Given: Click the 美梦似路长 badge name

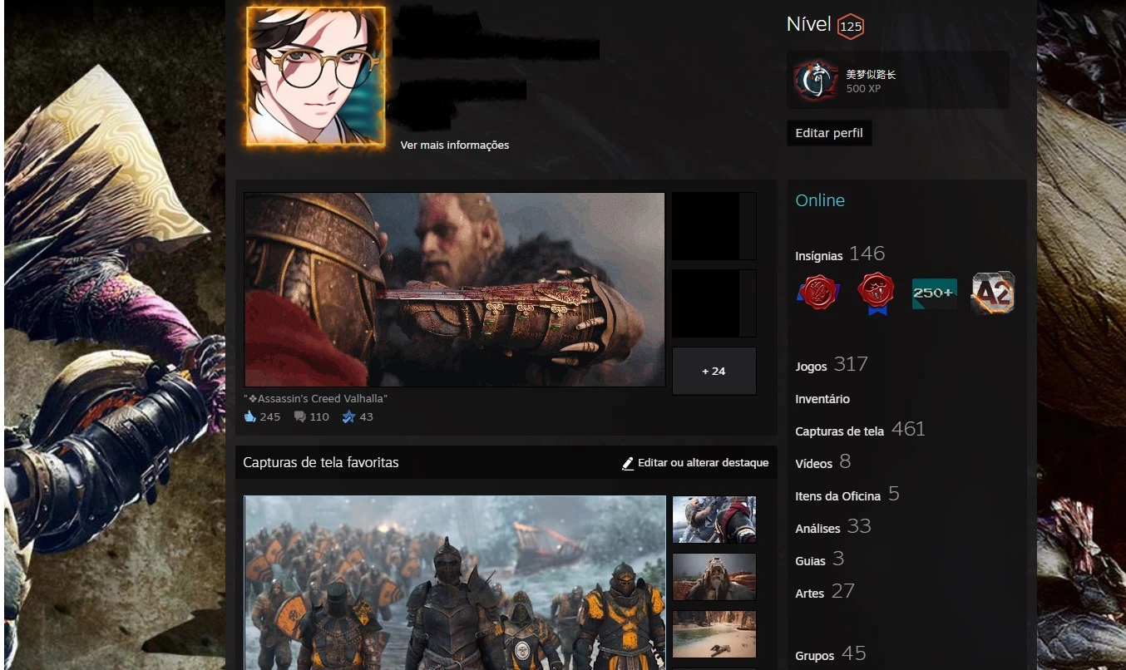Looking at the screenshot, I should tap(871, 75).
